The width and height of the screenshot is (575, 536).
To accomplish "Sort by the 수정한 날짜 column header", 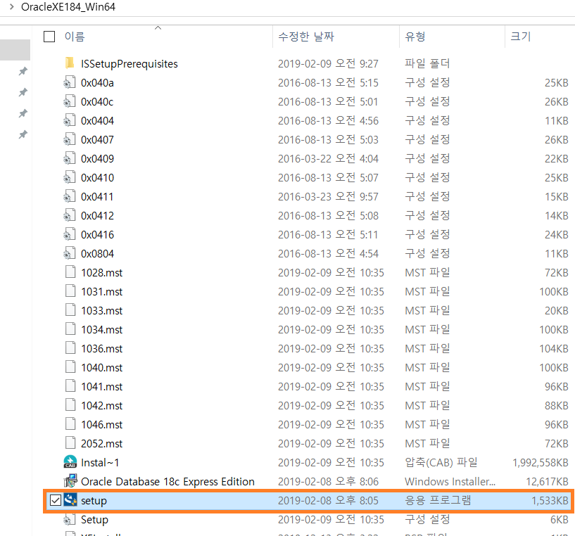I will point(306,37).
